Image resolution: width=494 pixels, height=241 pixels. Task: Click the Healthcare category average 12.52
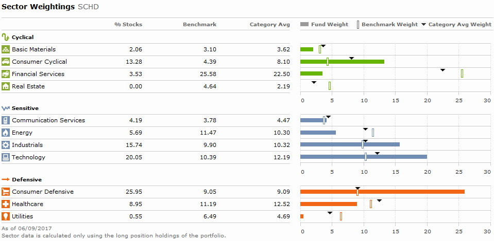281,204
